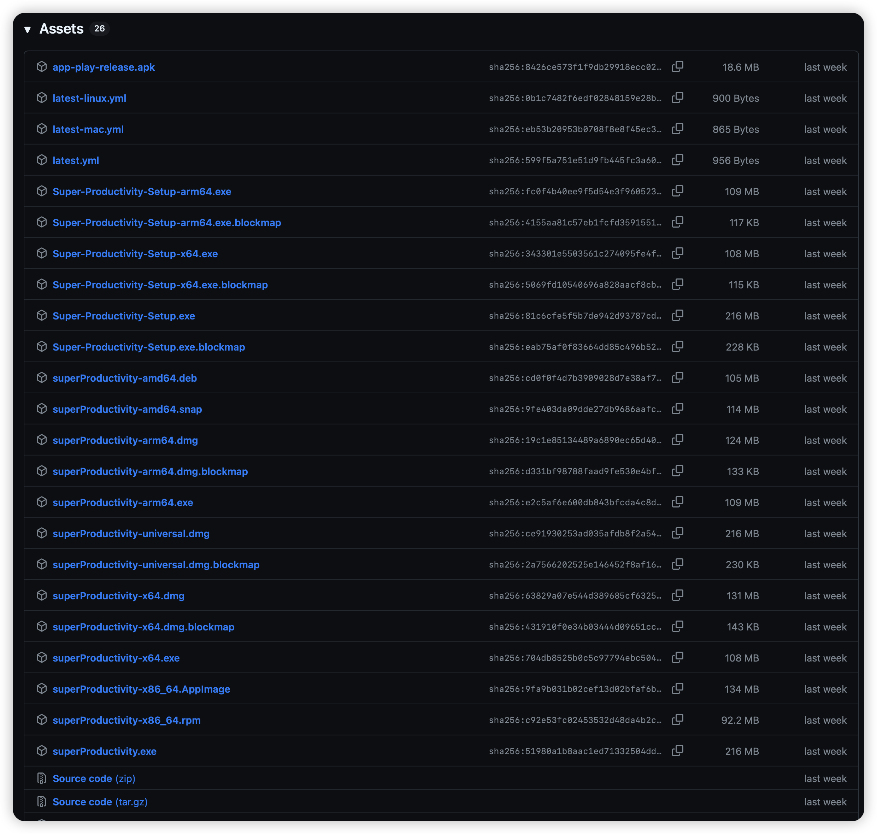Download Super-Productivity-Setup-arm64.exe
This screenshot has height=834, width=877.
[142, 192]
